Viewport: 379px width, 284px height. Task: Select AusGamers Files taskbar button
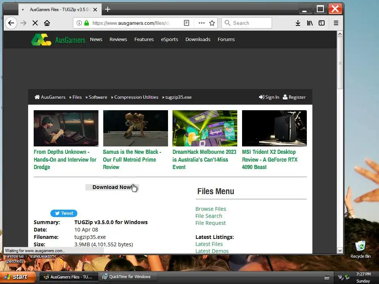(x=68, y=277)
